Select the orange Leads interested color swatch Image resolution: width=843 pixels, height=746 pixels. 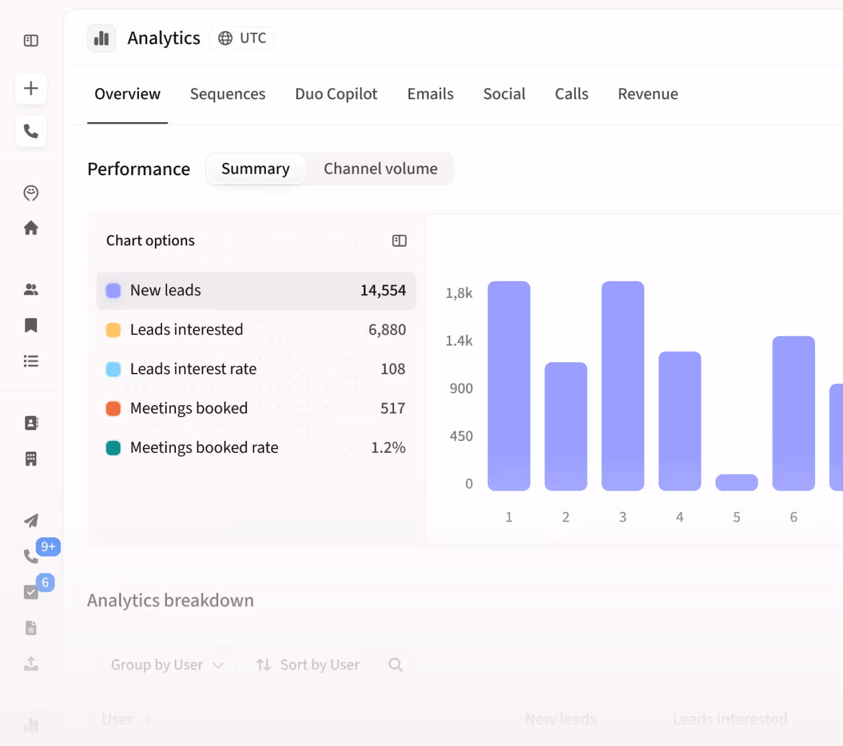pyautogui.click(x=113, y=329)
